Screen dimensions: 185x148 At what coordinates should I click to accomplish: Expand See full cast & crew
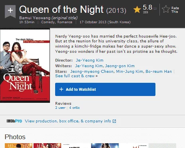point(76,76)
